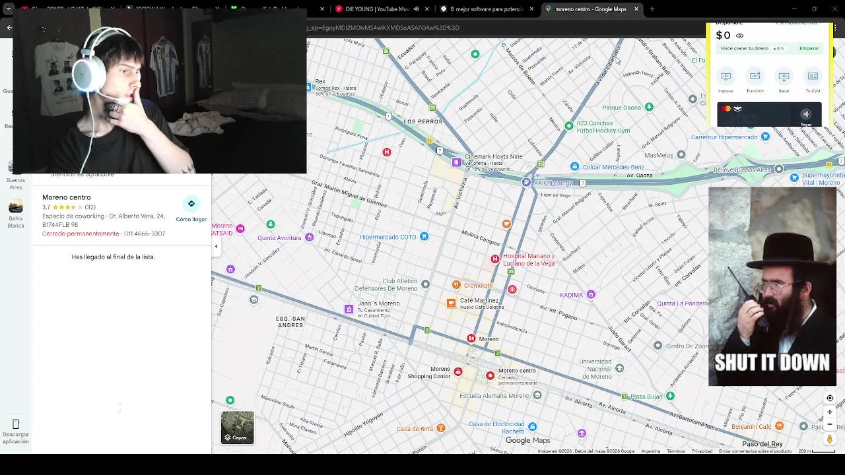
Task: Select the Jano's Moreno purple pin
Action: pos(349,309)
